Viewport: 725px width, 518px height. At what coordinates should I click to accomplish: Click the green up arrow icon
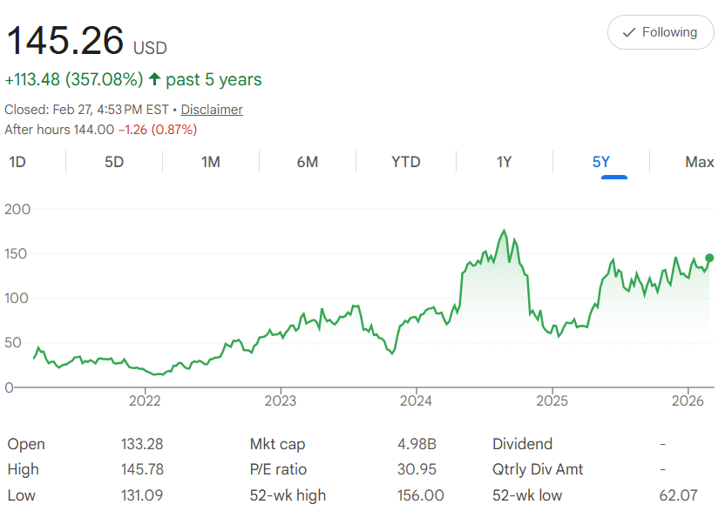coord(154,79)
